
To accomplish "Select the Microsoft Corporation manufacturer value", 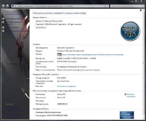I will [x=66, y=48].
